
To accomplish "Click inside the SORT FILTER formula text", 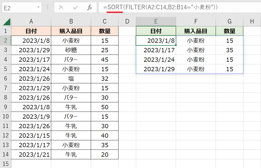I will (160, 7).
